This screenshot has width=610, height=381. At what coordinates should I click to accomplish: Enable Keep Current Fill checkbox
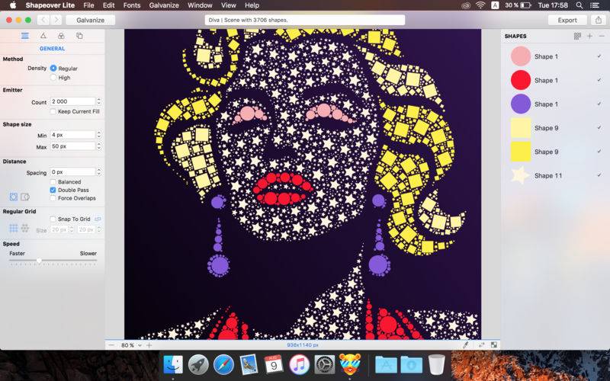click(53, 111)
